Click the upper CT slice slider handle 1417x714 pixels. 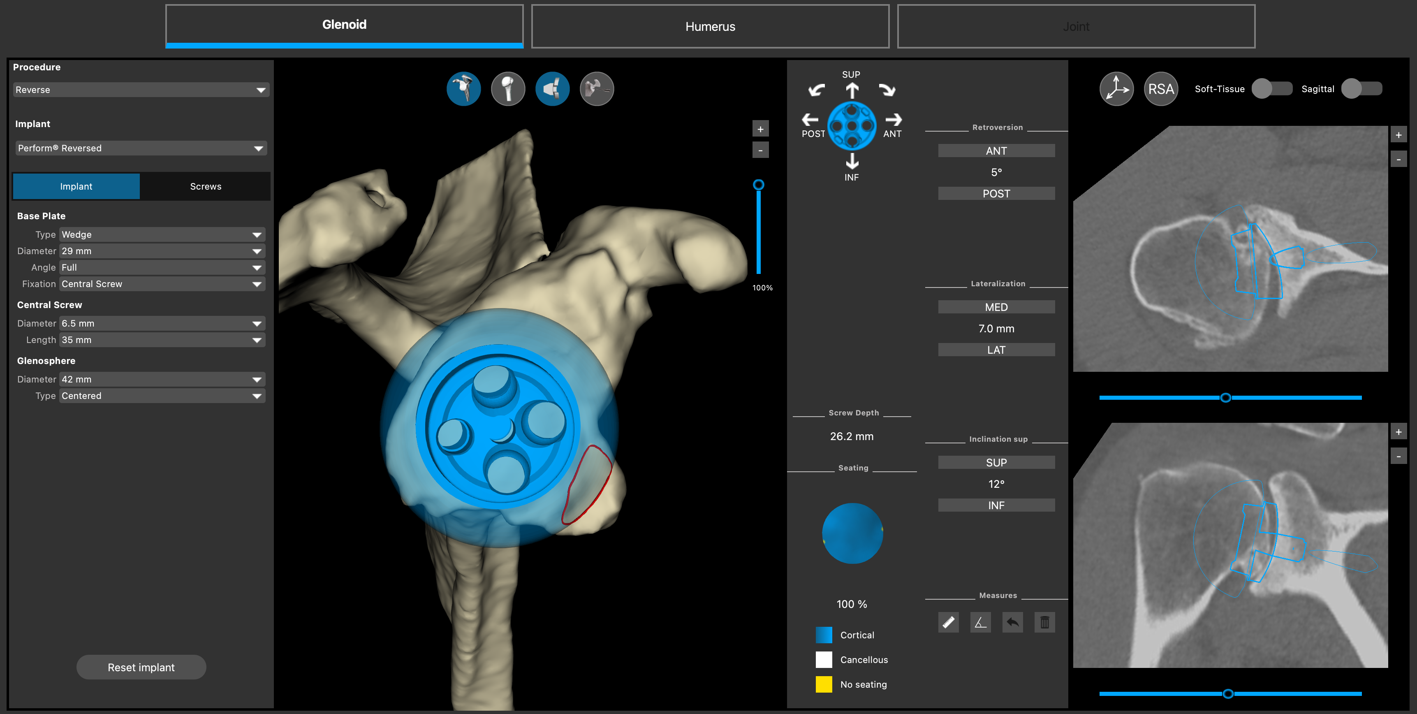1225,397
